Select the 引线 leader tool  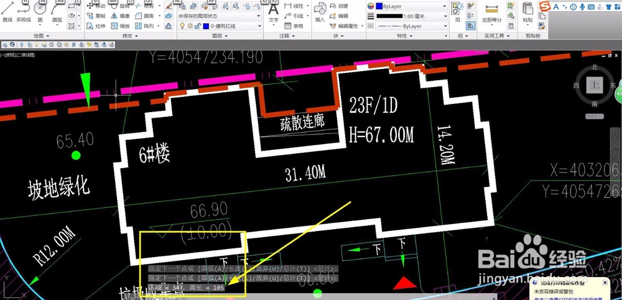coord(294,16)
